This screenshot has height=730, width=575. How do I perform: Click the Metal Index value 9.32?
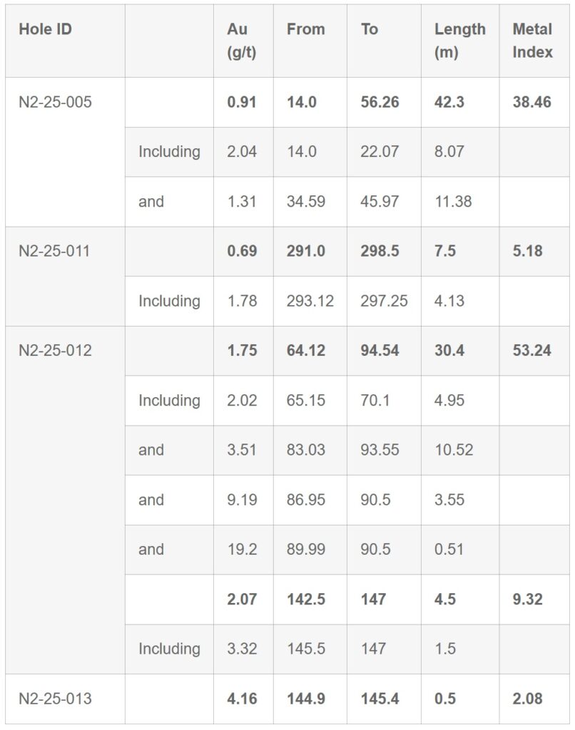pos(527,600)
